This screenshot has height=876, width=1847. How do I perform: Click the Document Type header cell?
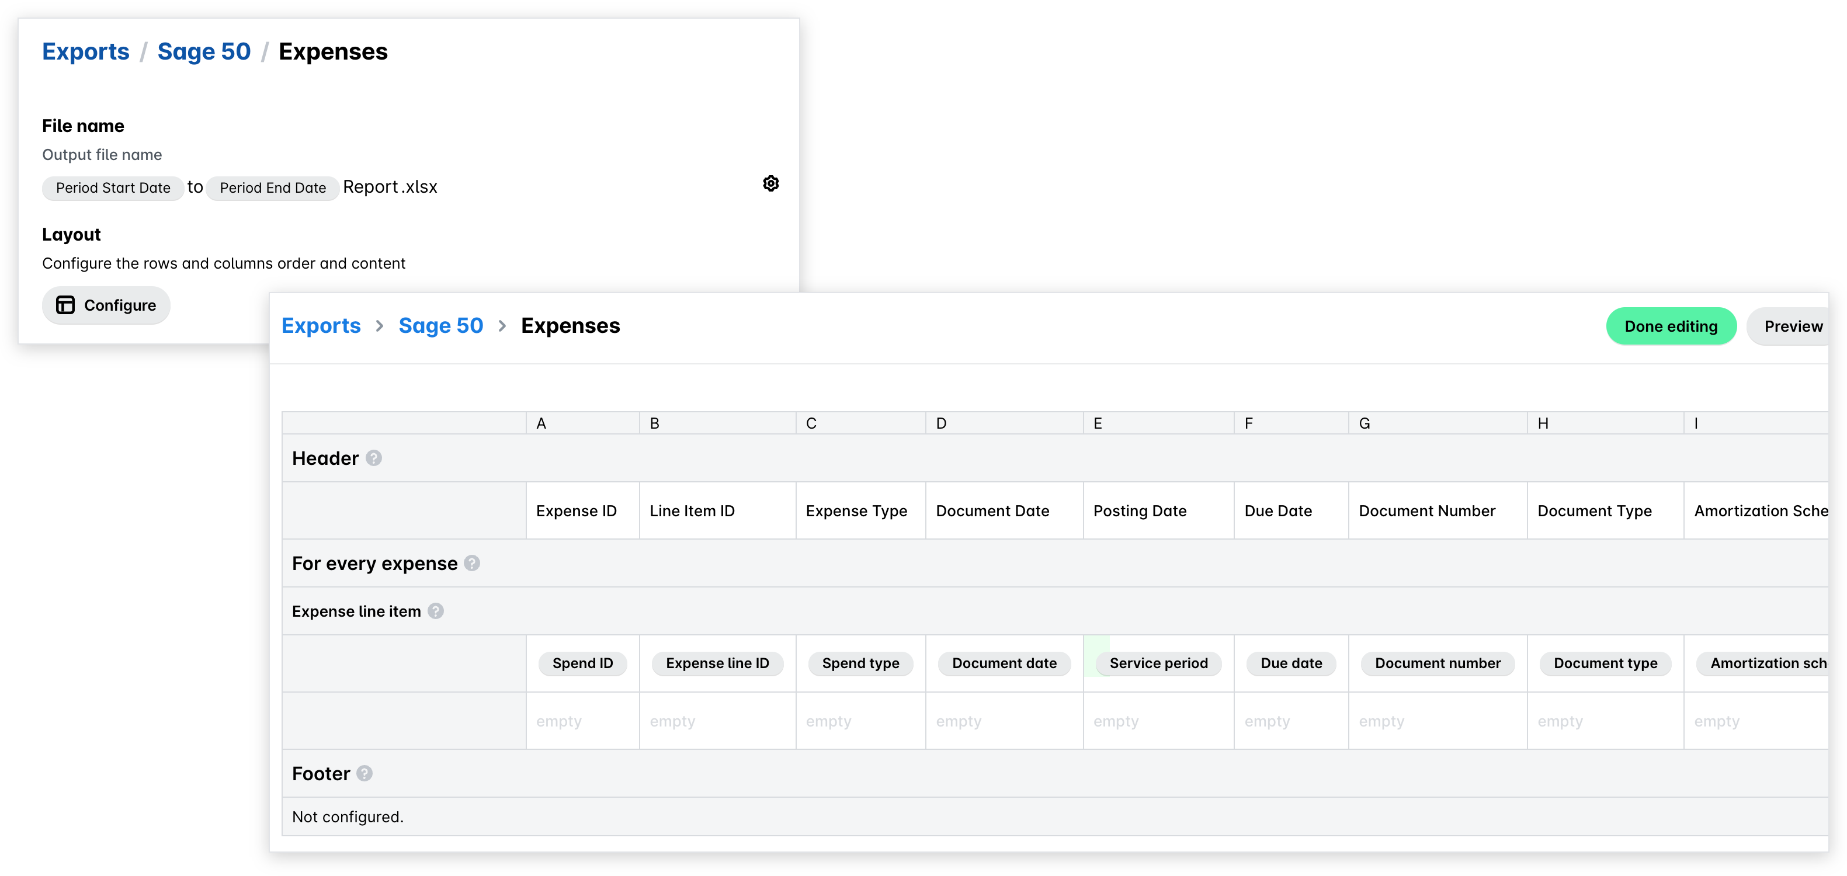click(x=1605, y=510)
